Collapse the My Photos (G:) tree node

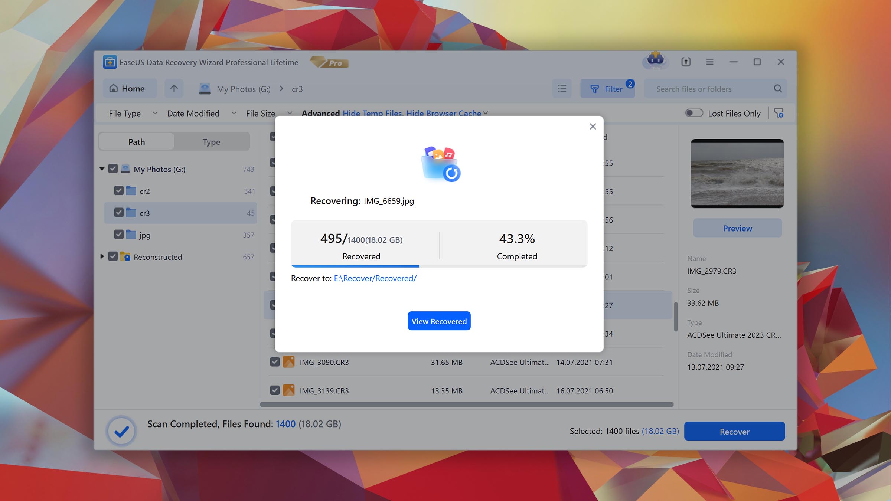[102, 169]
